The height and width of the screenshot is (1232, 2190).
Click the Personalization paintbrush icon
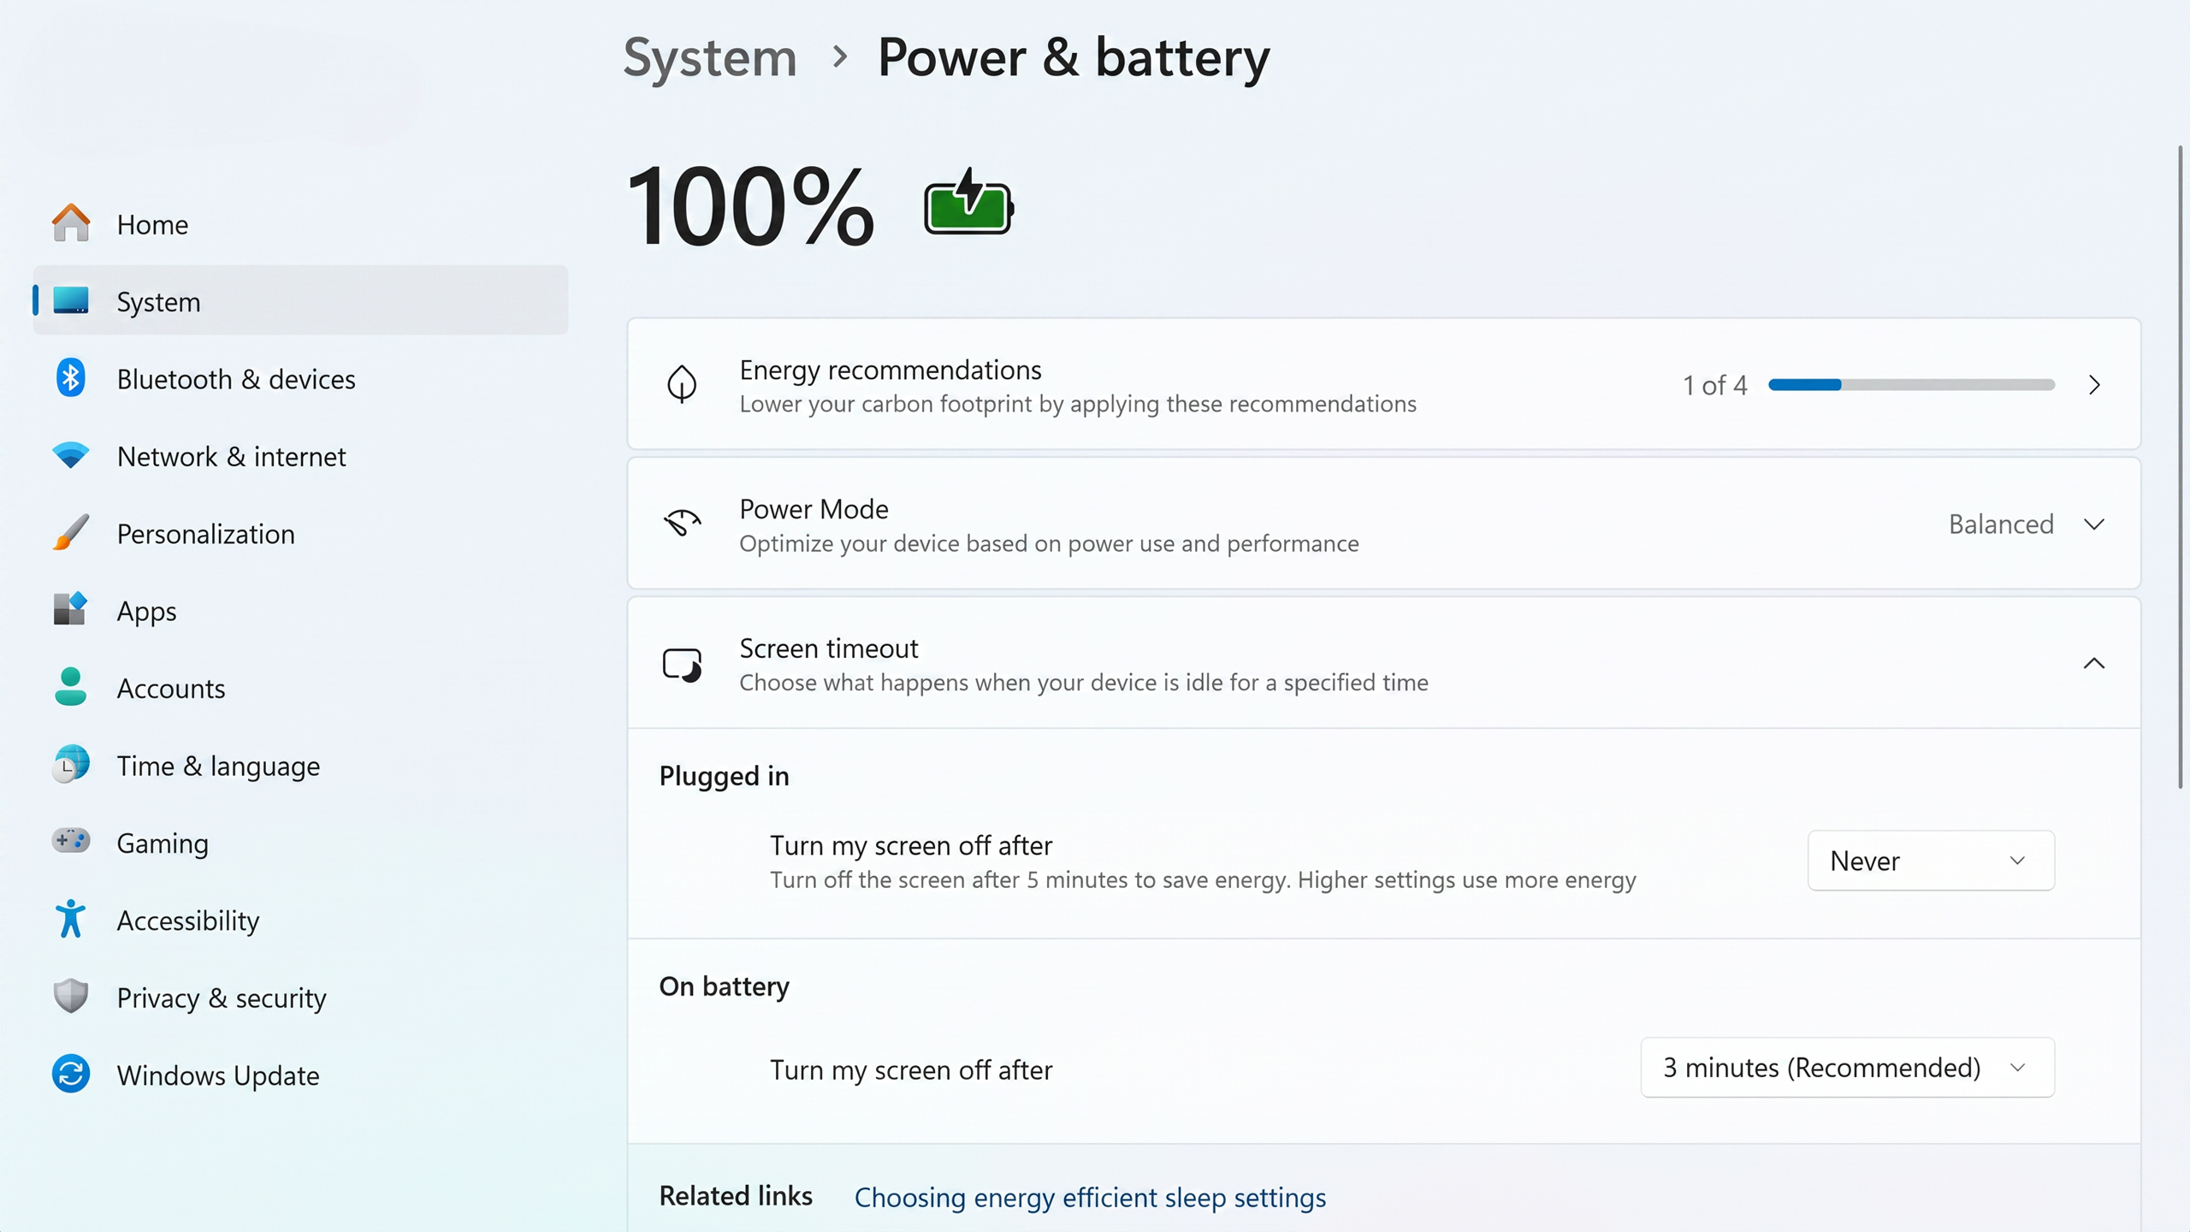pyautogui.click(x=70, y=533)
